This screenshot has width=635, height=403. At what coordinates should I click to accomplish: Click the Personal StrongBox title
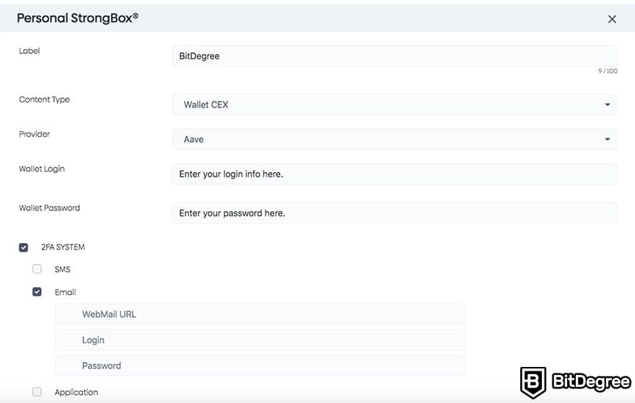[x=77, y=18]
